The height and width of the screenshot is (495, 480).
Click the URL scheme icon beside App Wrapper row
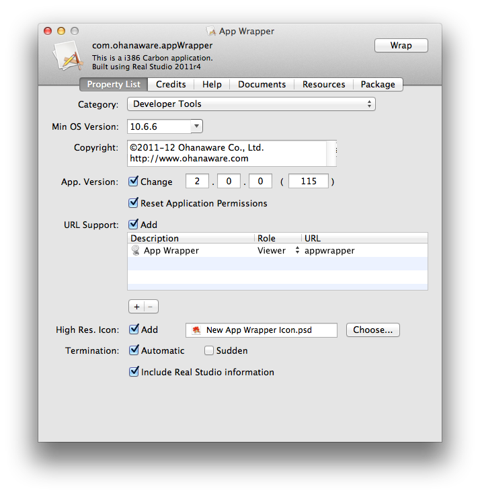[135, 250]
